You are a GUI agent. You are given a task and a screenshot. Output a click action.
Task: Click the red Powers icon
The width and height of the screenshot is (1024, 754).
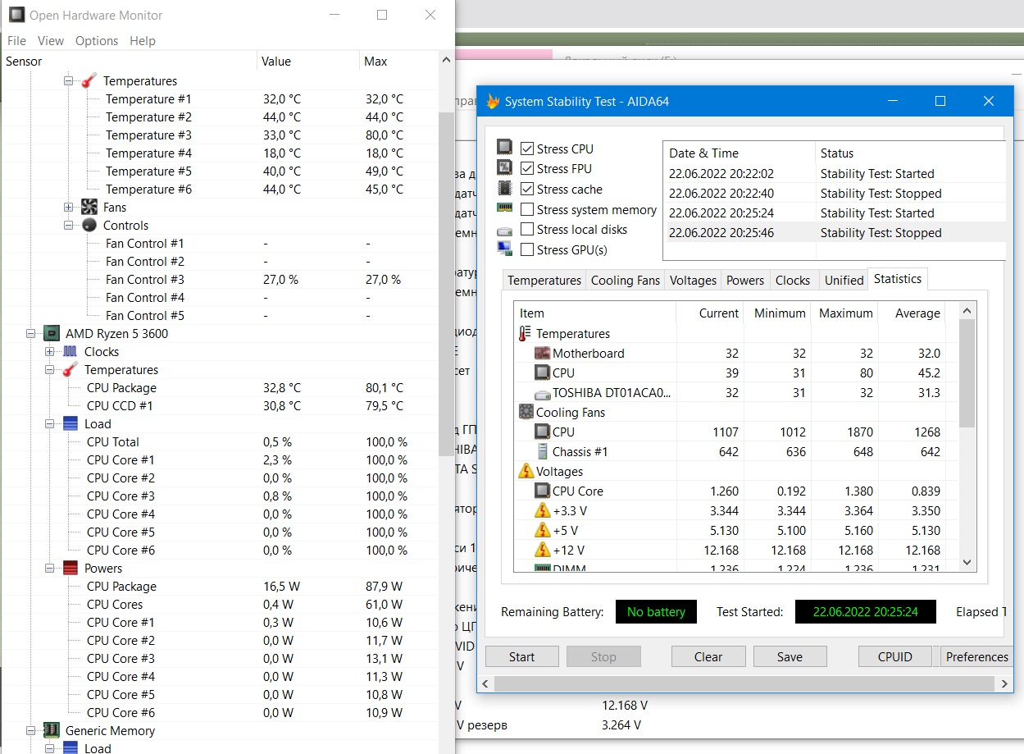(x=70, y=569)
